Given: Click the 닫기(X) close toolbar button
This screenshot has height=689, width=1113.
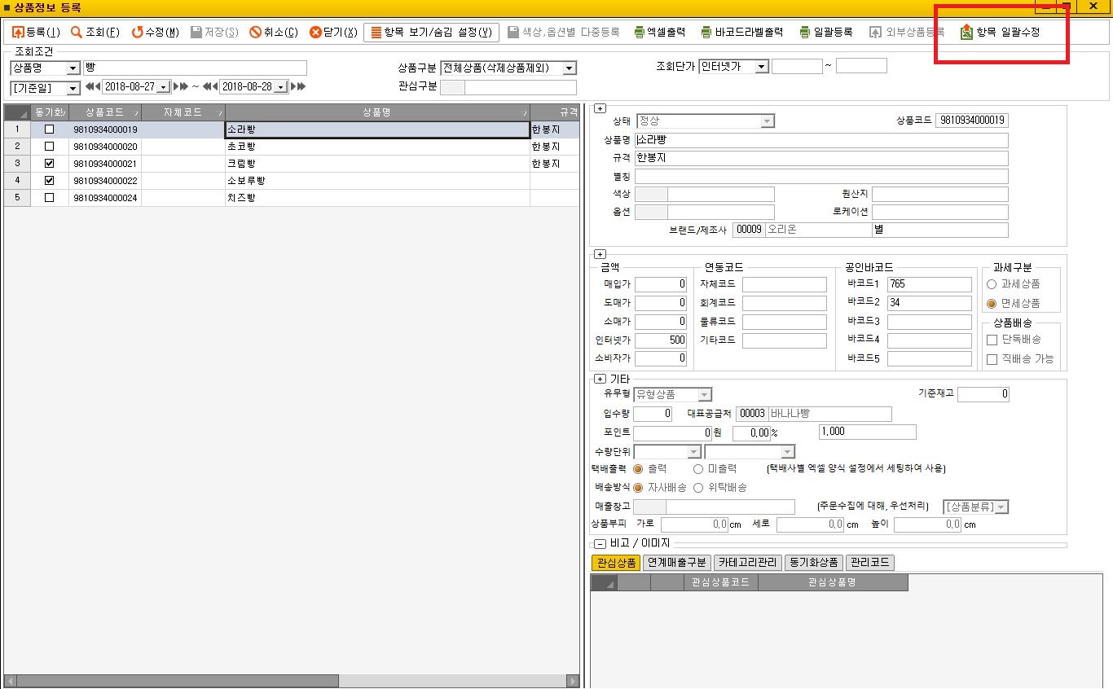Looking at the screenshot, I should (x=333, y=33).
